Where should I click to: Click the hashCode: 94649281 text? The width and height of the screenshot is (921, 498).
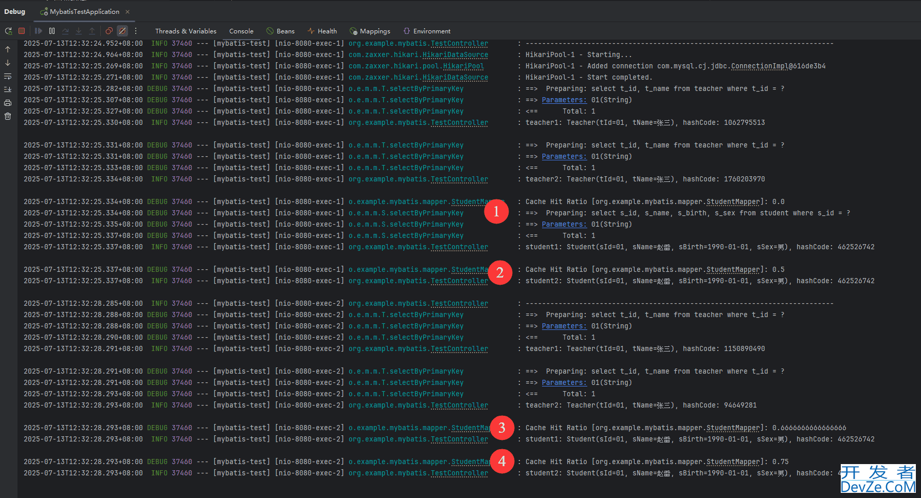(x=719, y=405)
